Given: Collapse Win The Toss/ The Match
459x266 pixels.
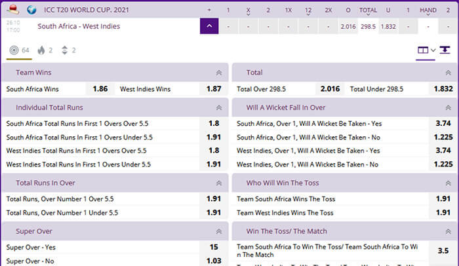Looking at the screenshot, I should click(448, 231).
